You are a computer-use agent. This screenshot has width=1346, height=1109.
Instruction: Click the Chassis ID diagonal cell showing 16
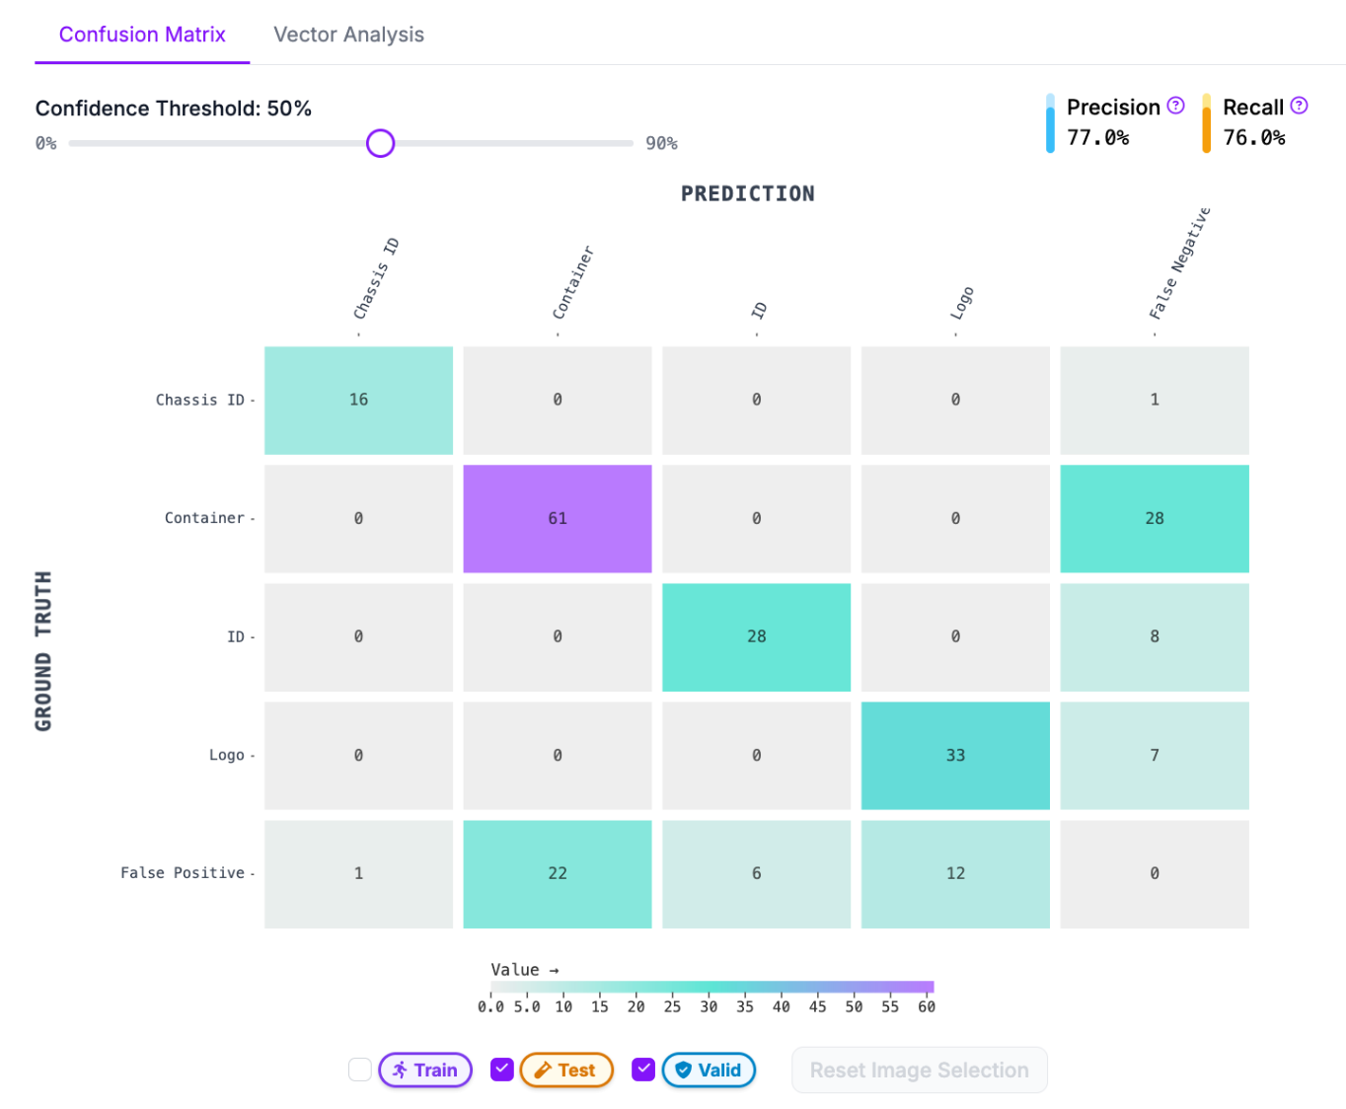358,401
